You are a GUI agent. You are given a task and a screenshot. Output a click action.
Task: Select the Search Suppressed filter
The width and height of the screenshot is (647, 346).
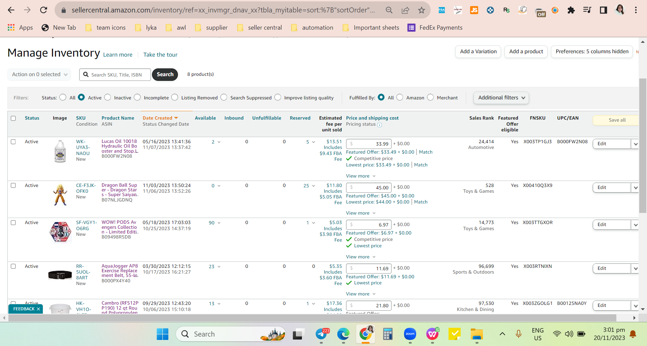pos(224,97)
